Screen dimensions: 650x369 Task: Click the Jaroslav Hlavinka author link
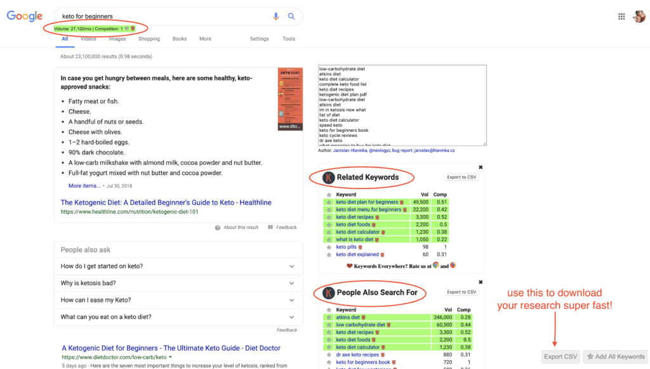(350, 151)
